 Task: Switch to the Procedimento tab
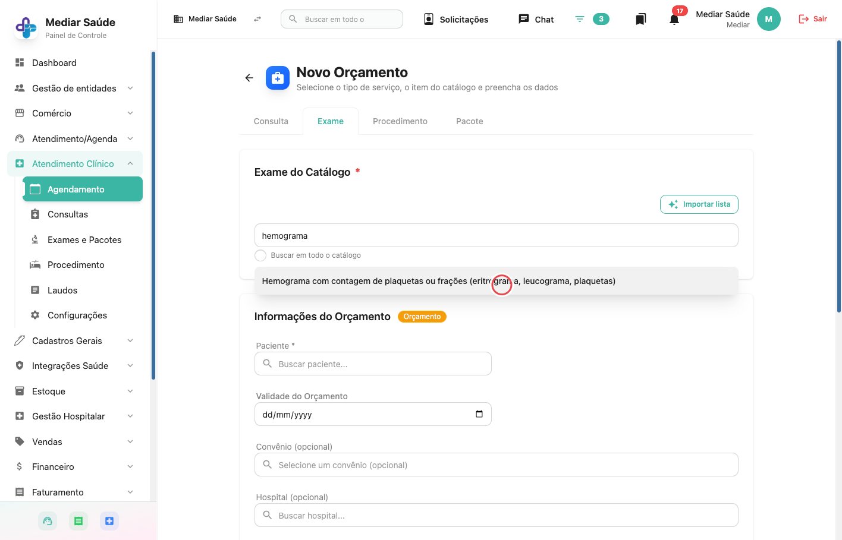coord(400,121)
